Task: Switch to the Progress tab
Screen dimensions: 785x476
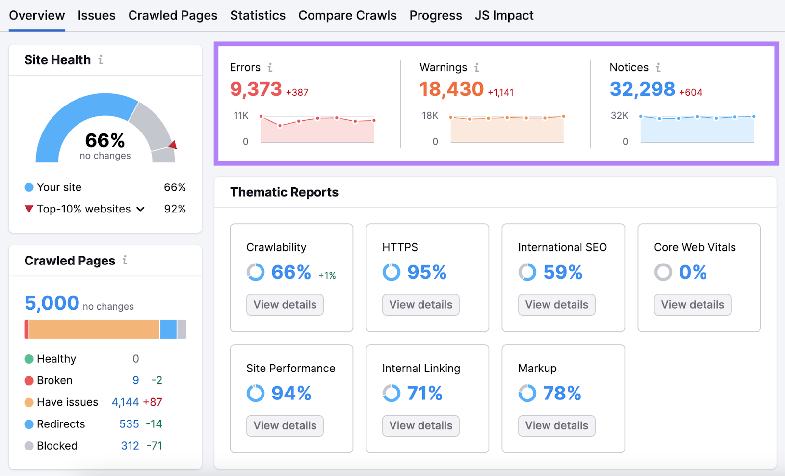Action: tap(436, 16)
